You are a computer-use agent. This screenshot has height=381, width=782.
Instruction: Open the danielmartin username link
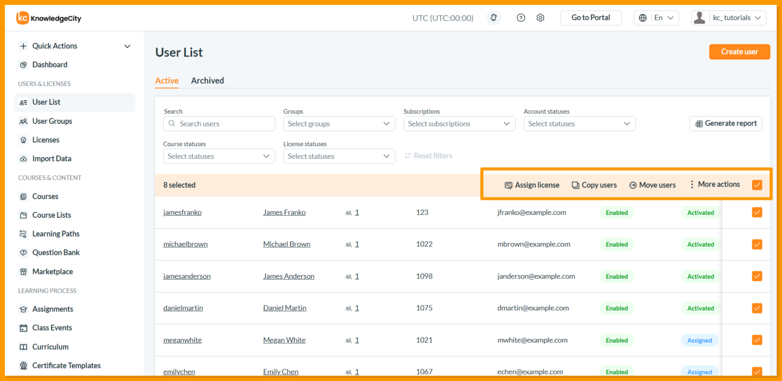(x=183, y=308)
